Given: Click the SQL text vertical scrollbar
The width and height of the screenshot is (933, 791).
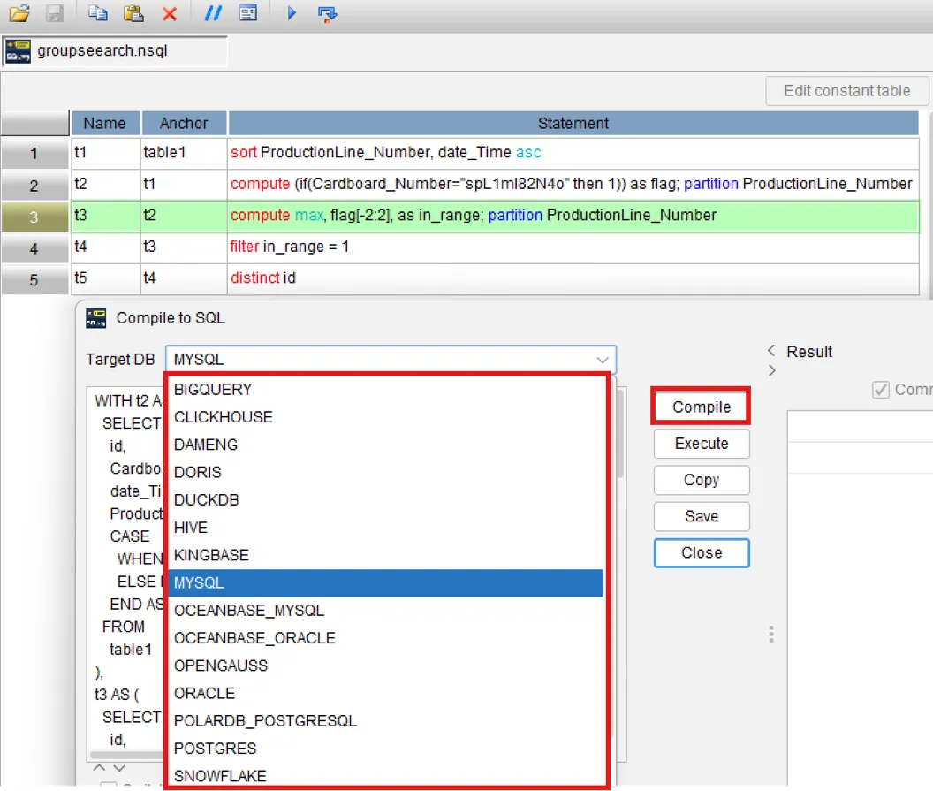Looking at the screenshot, I should [620, 435].
